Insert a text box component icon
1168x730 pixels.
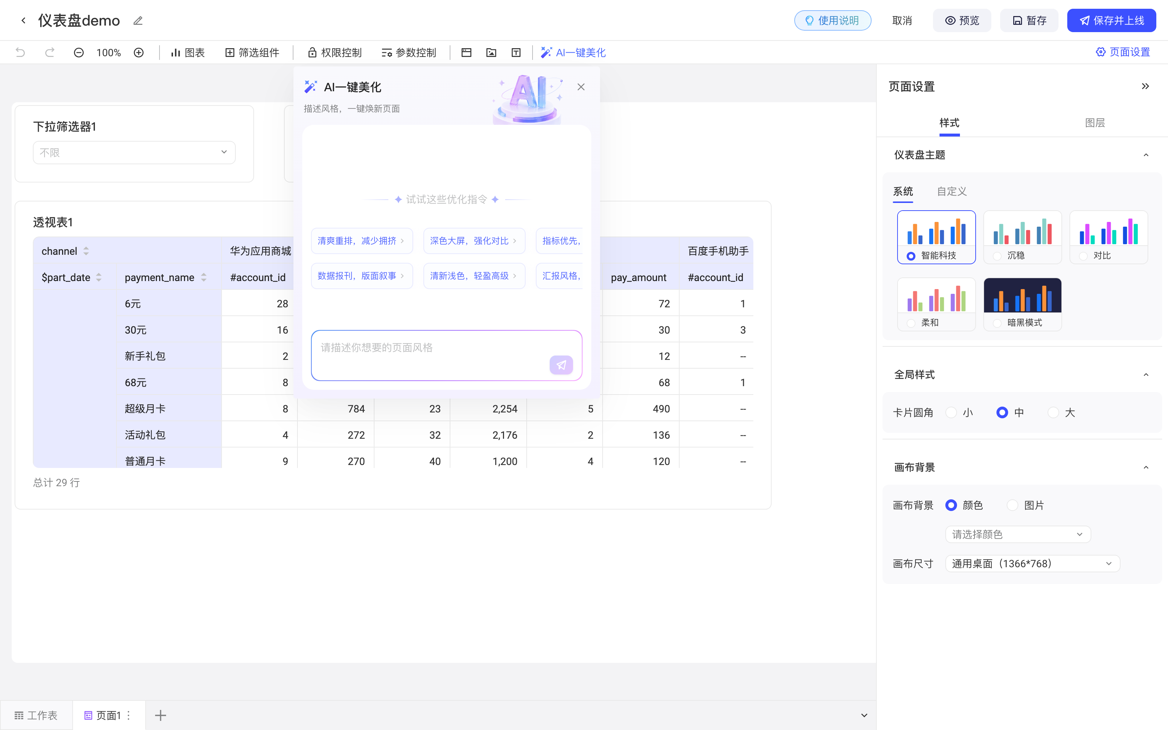(516, 52)
